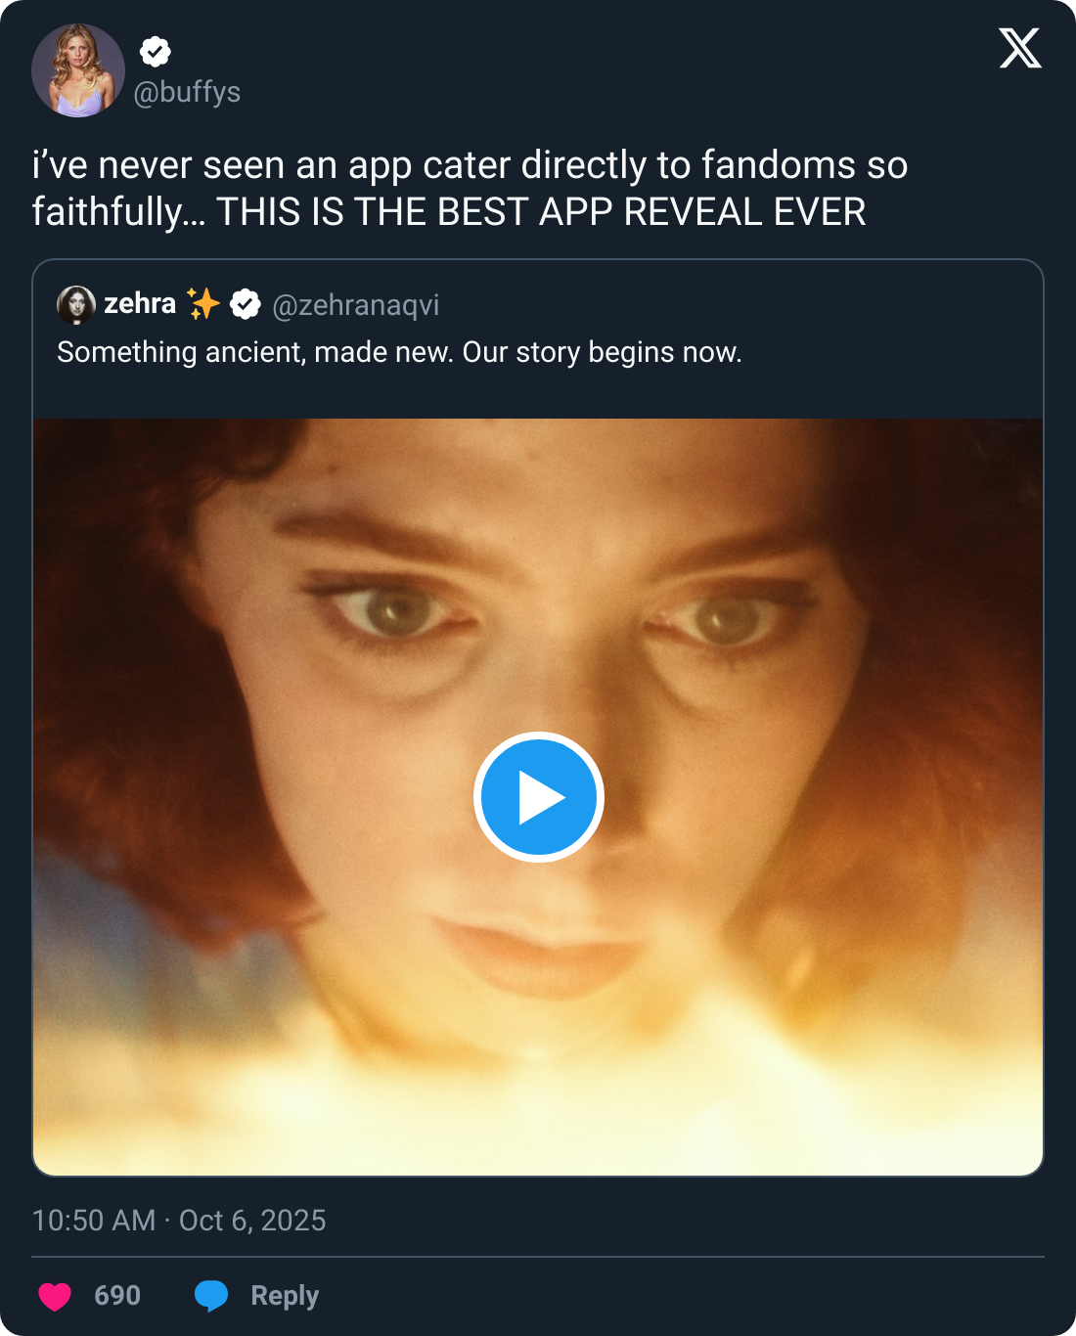Click the sparkles emoji after zehra

pyautogui.click(x=203, y=304)
